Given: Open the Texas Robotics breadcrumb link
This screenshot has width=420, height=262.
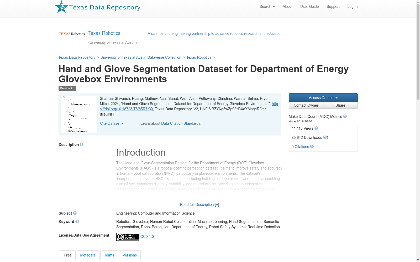Looking at the screenshot, I should click(199, 57).
